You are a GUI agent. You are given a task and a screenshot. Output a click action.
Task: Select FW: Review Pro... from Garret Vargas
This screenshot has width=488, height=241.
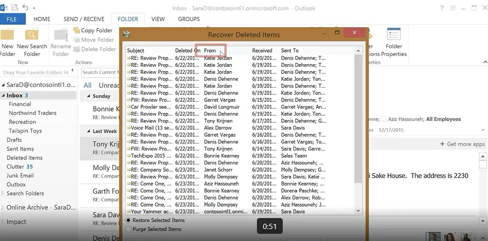(x=240, y=100)
